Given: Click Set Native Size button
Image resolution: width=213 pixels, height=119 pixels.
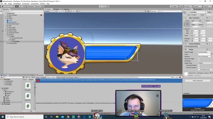Looking at the screenshot, I should pos(205,70).
